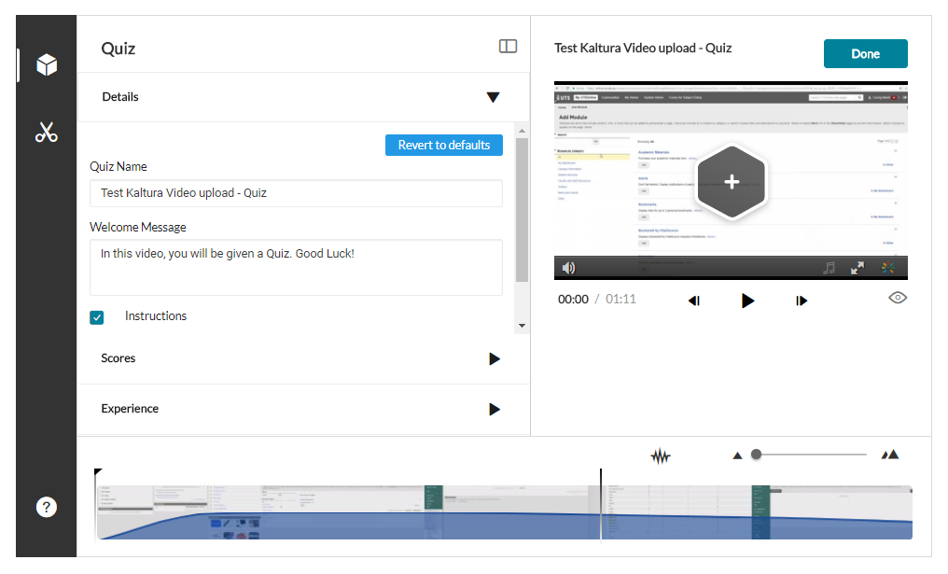Viewport: 948px width, 574px height.
Task: Add a question with the hexagon plus
Action: click(732, 183)
